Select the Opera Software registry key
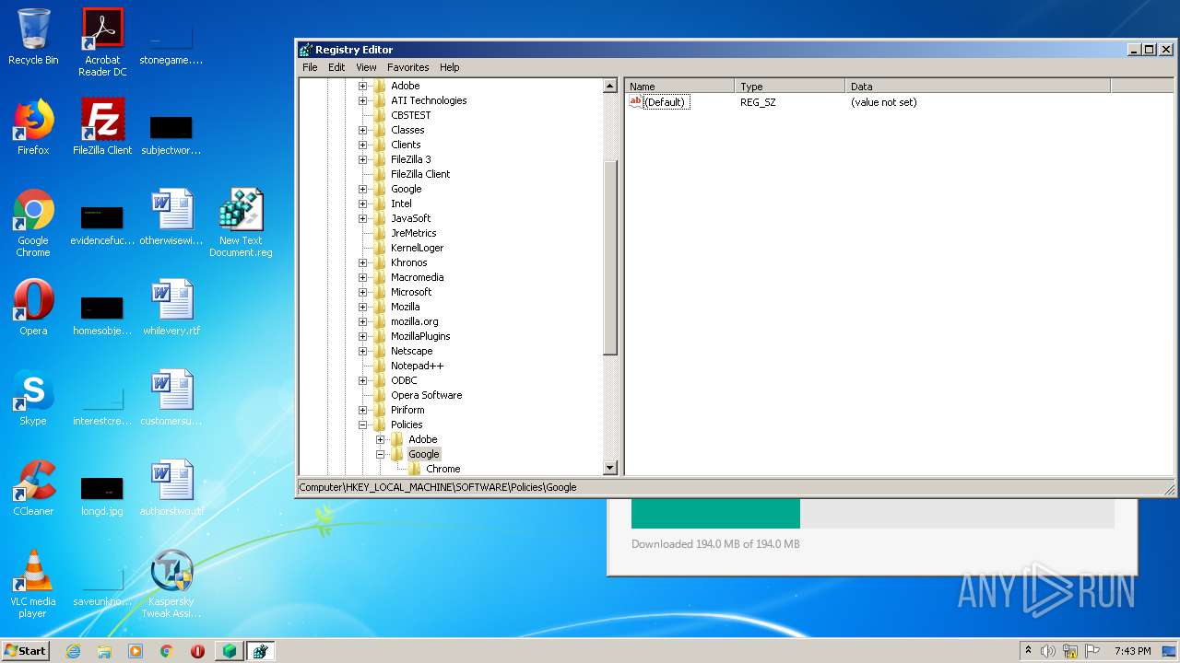This screenshot has height=663, width=1180. [426, 395]
